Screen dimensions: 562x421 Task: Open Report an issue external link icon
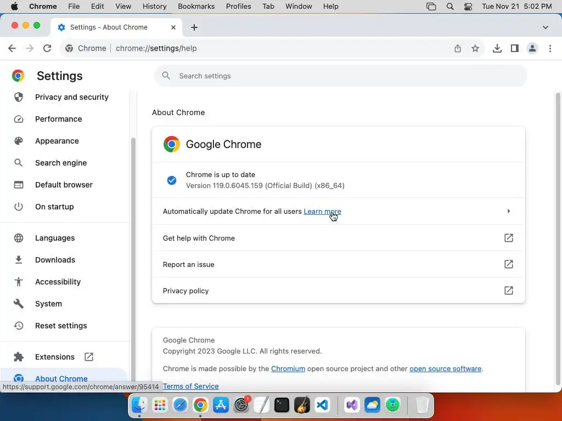[509, 264]
